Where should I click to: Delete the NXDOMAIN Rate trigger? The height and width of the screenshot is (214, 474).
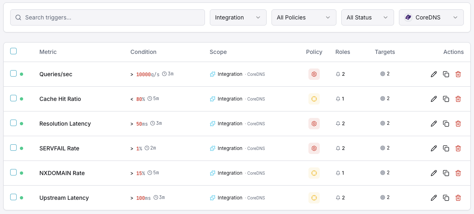coord(458,173)
